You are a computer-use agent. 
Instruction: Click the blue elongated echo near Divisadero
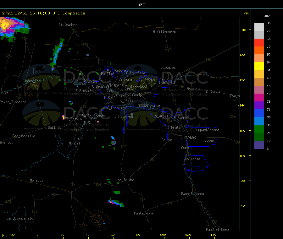point(57,54)
